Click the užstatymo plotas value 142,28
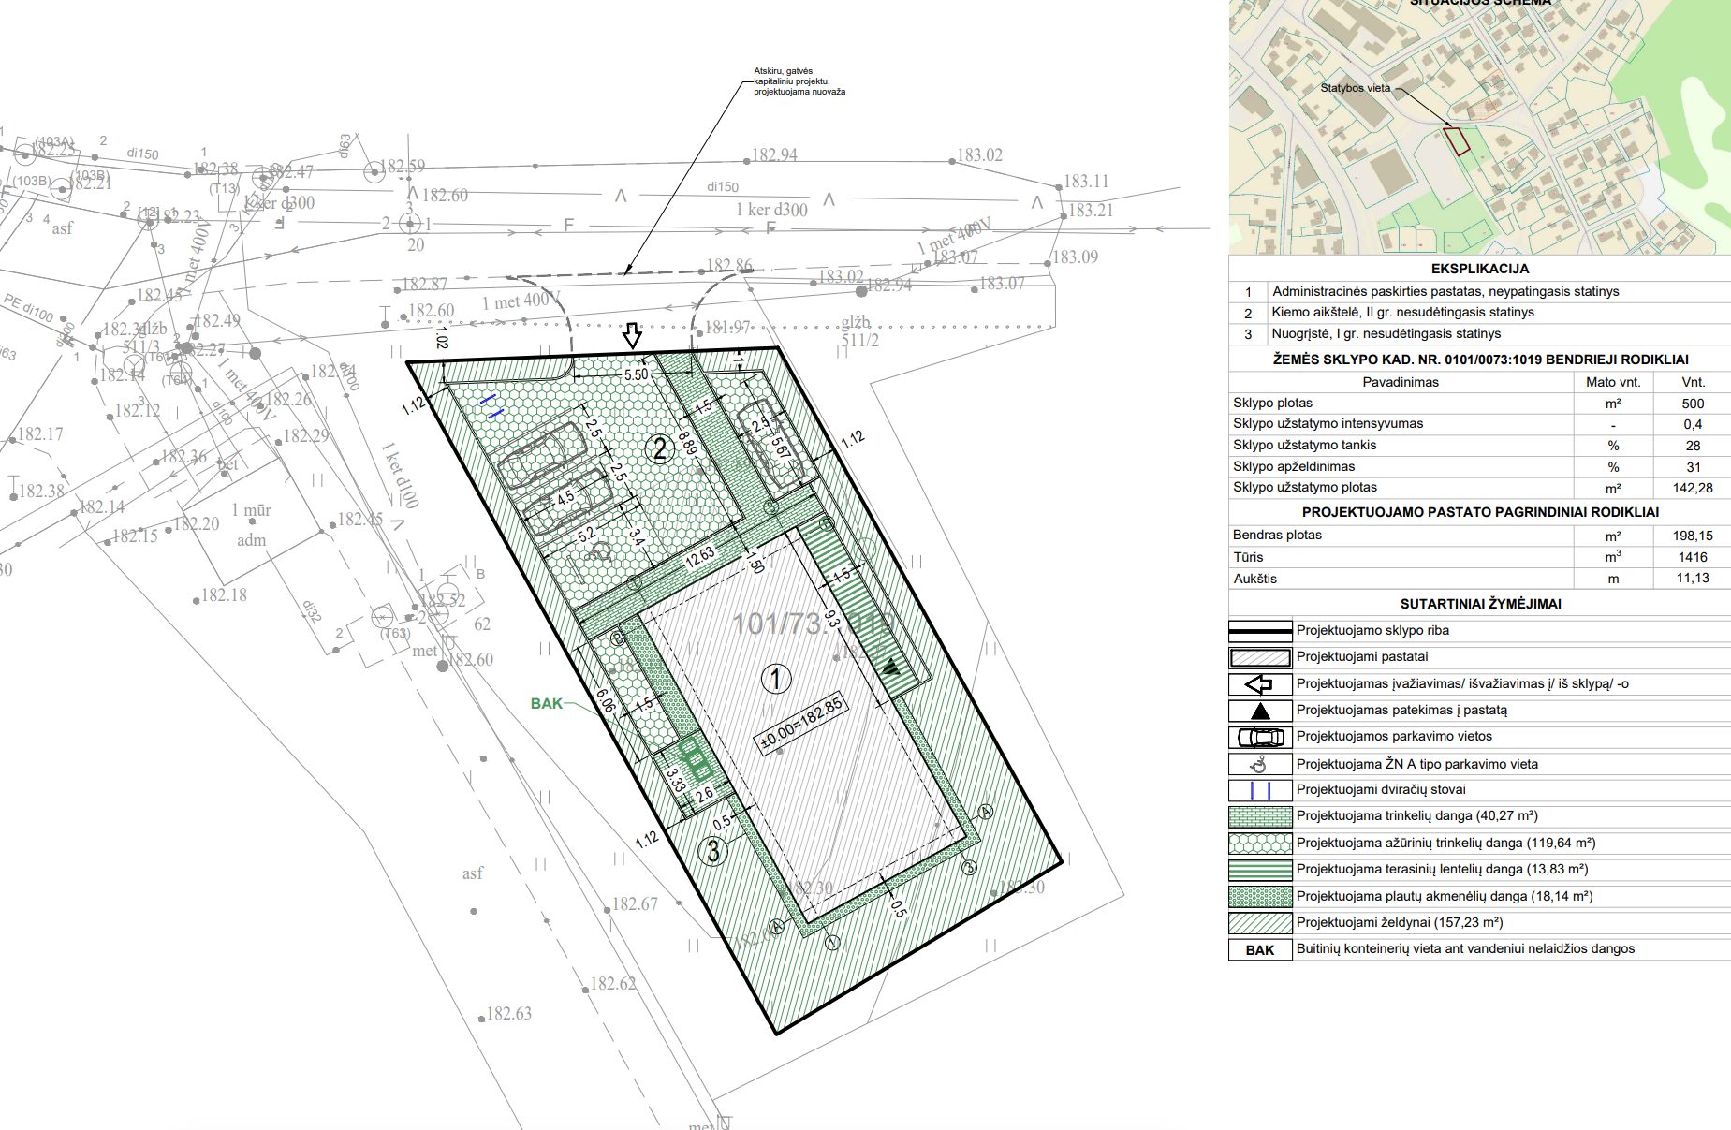The width and height of the screenshot is (1731, 1130). [1693, 488]
